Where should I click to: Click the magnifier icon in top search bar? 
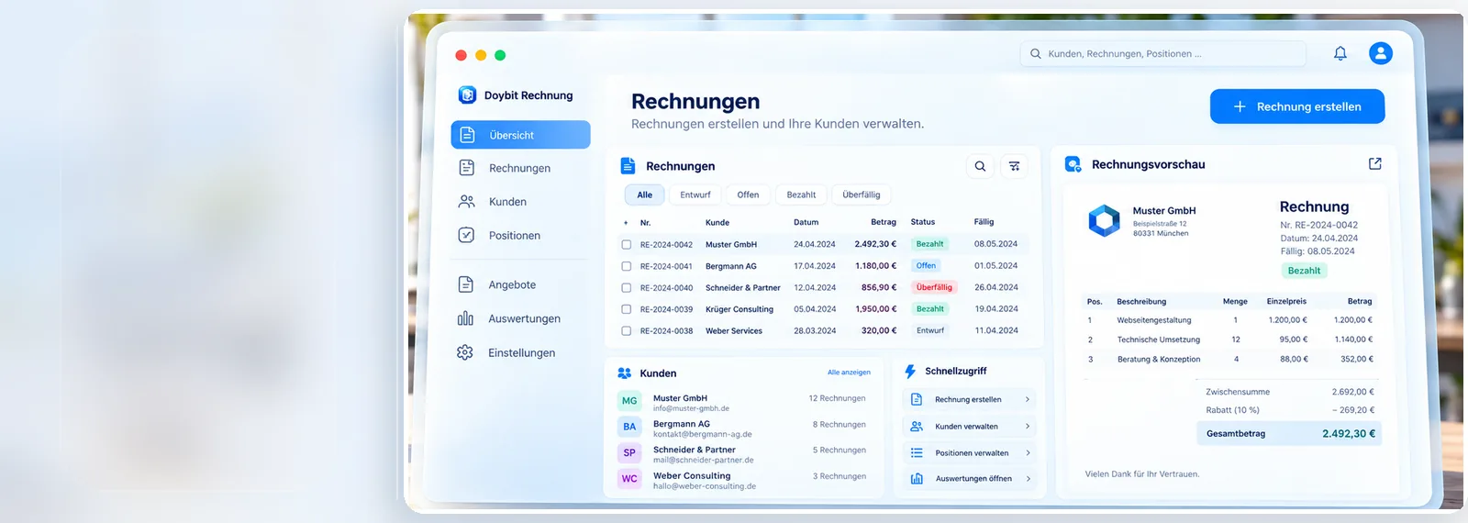coord(1036,53)
